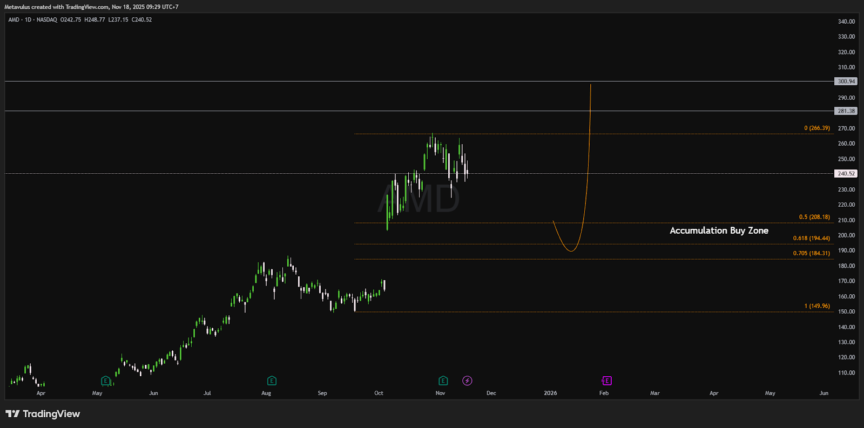
Task: Open the November earnings marker
Action: pyautogui.click(x=443, y=381)
